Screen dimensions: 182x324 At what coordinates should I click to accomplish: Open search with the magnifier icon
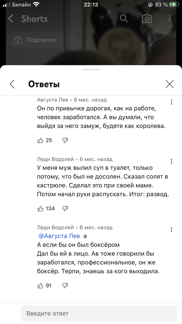(x=124, y=18)
